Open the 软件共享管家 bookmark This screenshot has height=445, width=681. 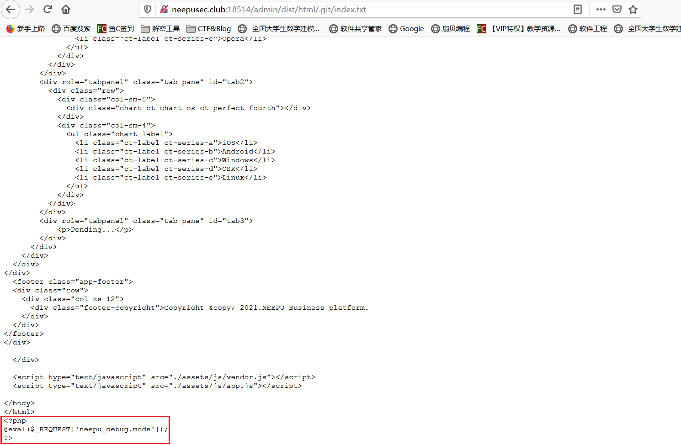tap(356, 29)
